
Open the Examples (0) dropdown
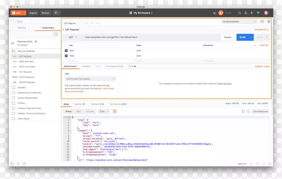[262, 30]
